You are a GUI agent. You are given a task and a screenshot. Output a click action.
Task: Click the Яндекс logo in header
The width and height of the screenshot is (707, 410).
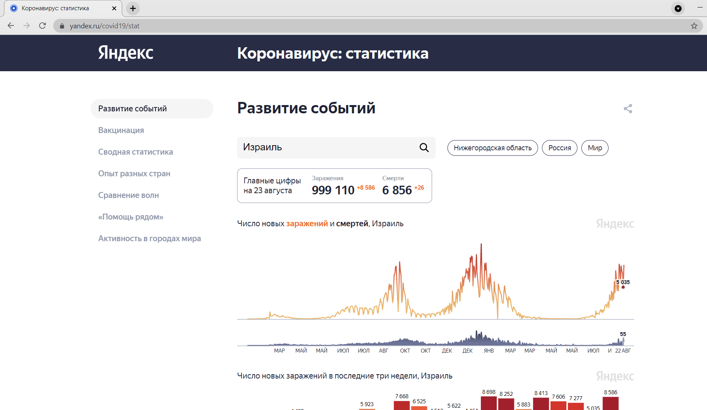pos(126,53)
